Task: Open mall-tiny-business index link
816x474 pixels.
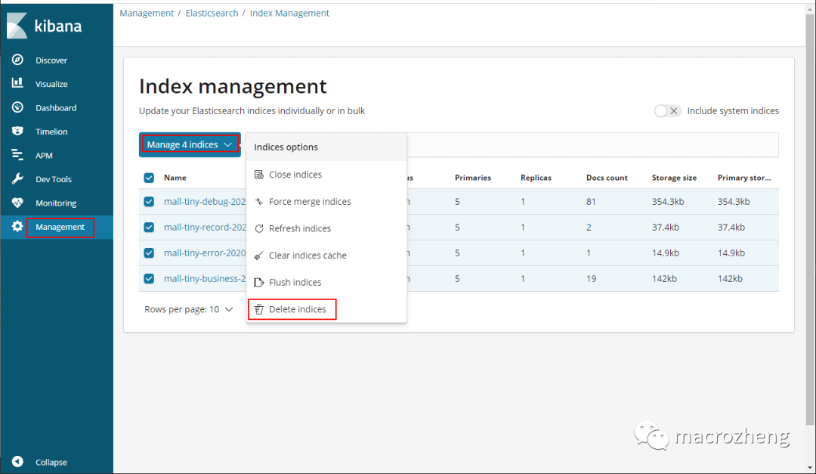Action: (205, 279)
